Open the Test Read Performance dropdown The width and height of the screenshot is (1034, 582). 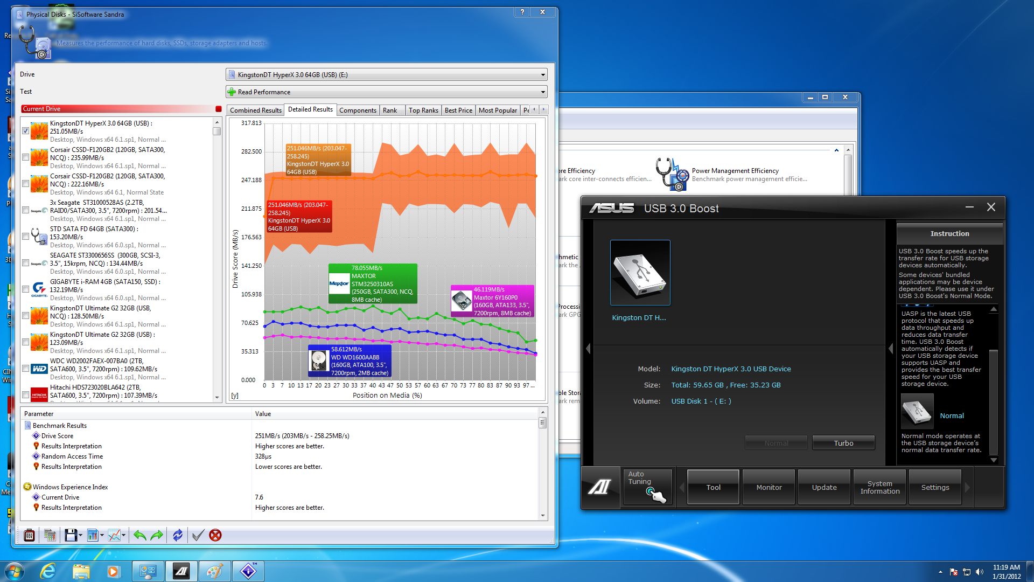(387, 92)
